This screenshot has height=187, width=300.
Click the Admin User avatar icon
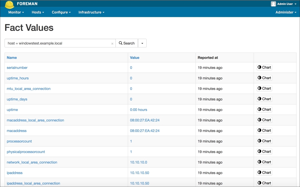point(273,4)
